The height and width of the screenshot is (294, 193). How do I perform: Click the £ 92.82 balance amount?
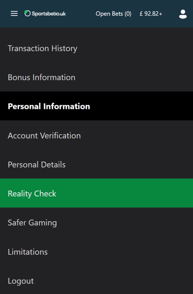point(149,14)
